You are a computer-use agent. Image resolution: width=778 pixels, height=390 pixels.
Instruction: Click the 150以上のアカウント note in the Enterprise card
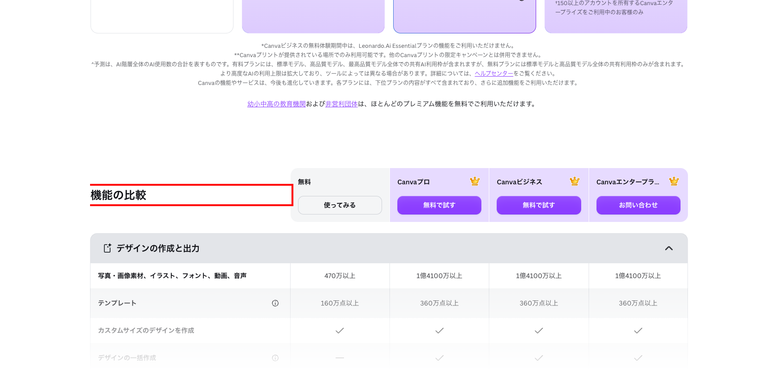(614, 7)
